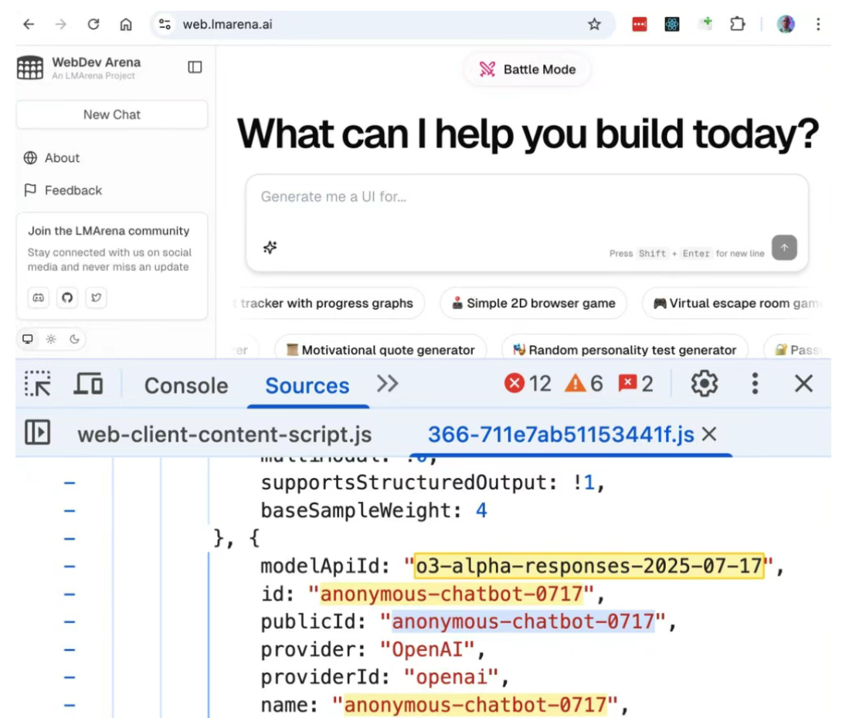Open DevTools customize three-dot menu

755,384
